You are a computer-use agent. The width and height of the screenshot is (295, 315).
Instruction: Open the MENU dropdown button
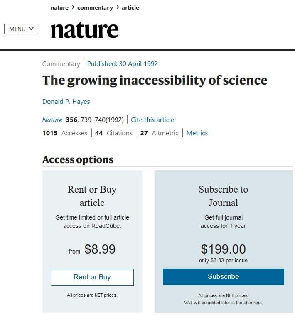(x=21, y=29)
